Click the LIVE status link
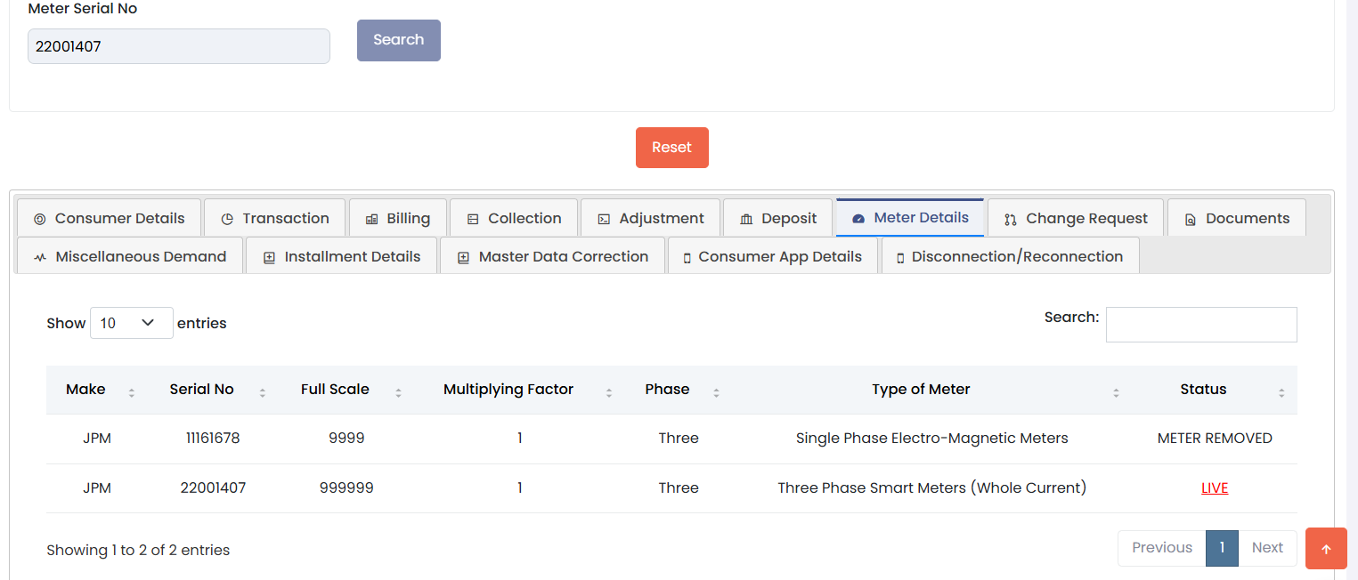 click(1215, 487)
